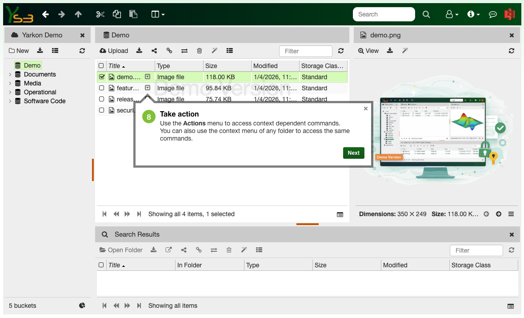Open the user account menu in the header
The image size is (524, 318).
click(x=452, y=14)
